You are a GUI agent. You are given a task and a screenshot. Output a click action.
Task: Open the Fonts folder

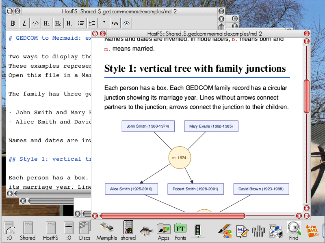pyautogui.click(x=180, y=231)
